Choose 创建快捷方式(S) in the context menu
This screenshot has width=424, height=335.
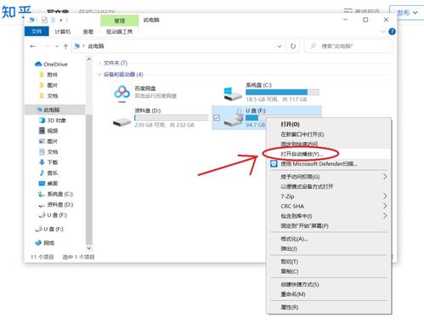click(329, 284)
